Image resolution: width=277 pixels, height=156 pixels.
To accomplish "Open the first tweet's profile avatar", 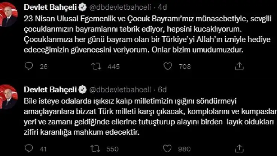I will 8,14.
